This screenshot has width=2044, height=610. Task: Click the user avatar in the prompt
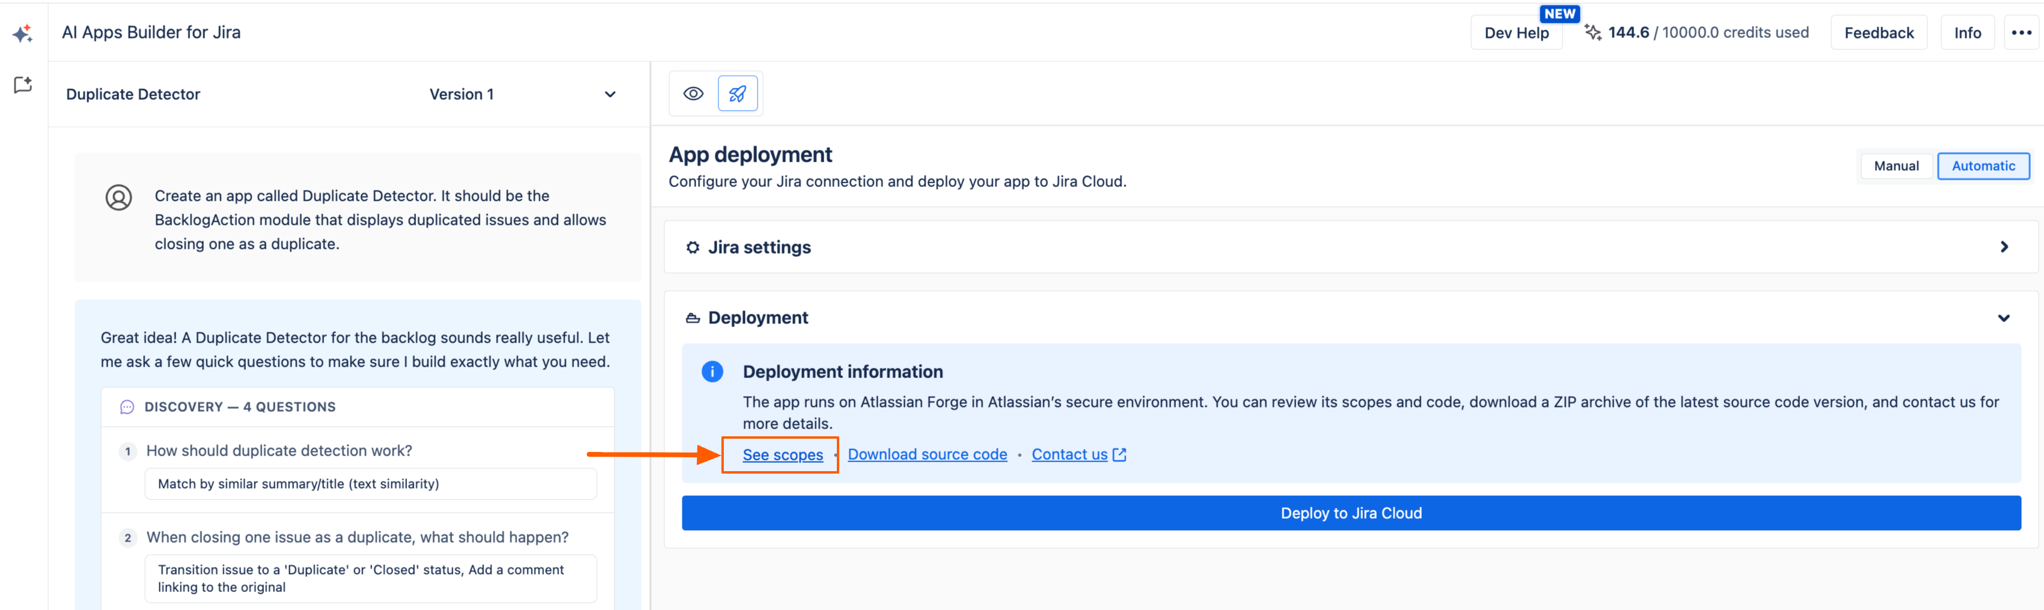119,198
